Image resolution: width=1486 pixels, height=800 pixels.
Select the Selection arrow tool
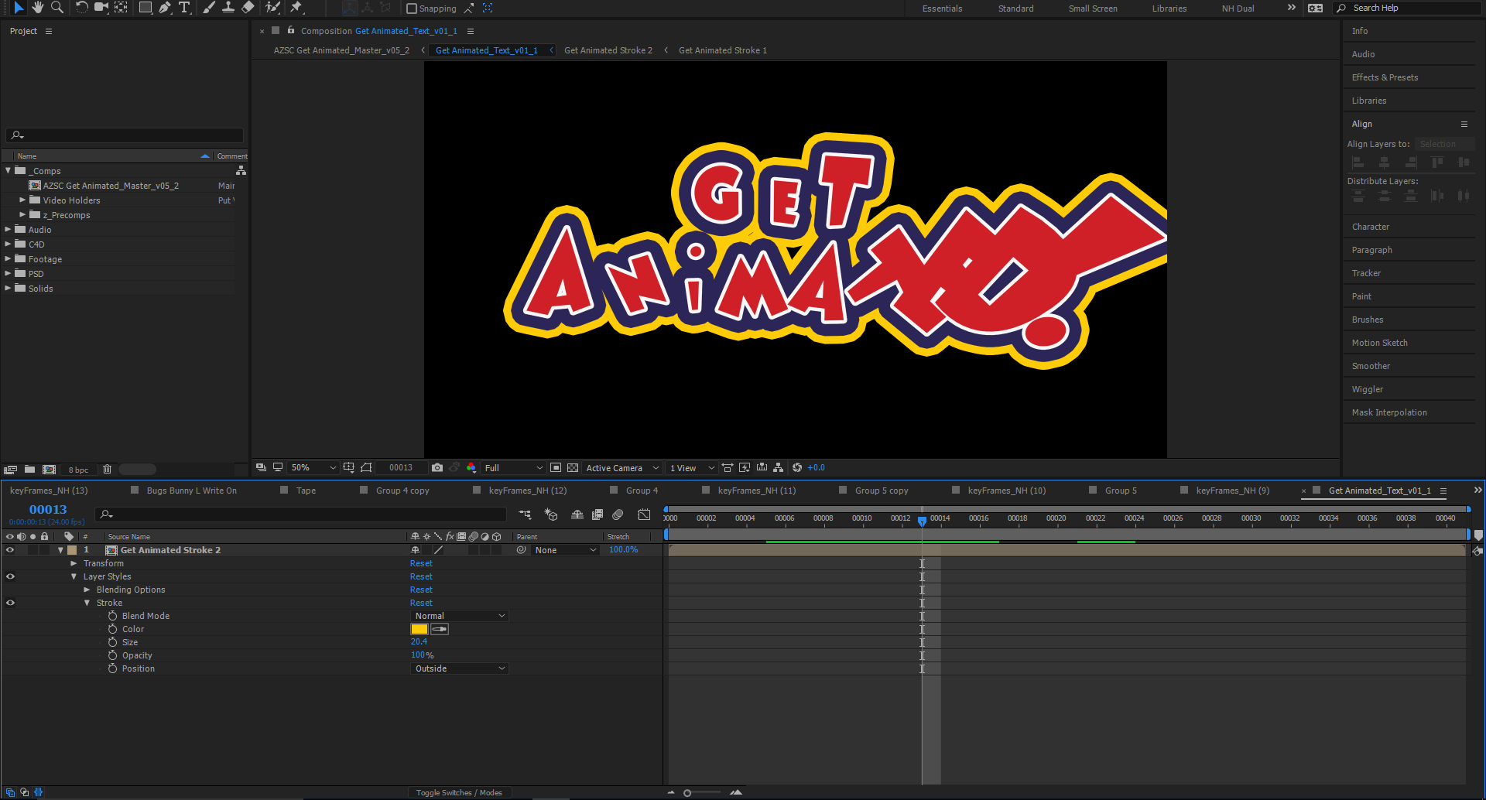(x=19, y=8)
